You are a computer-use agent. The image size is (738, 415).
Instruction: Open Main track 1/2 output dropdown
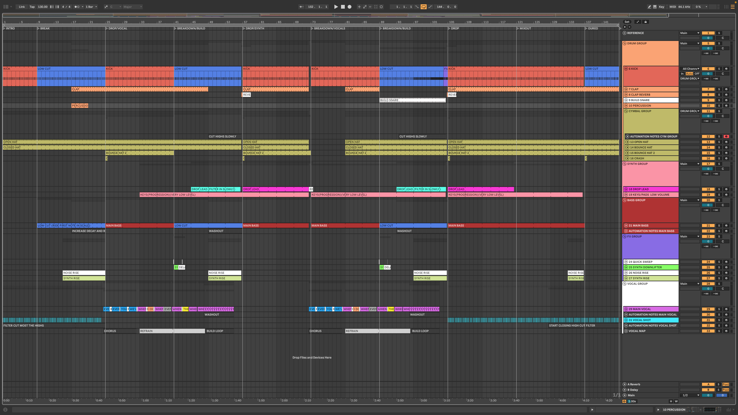[x=690, y=395]
